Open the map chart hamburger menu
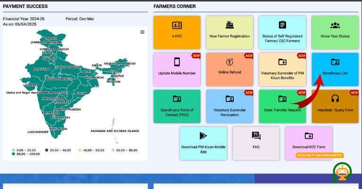This screenshot has height=189, width=362. (x=142, y=32)
